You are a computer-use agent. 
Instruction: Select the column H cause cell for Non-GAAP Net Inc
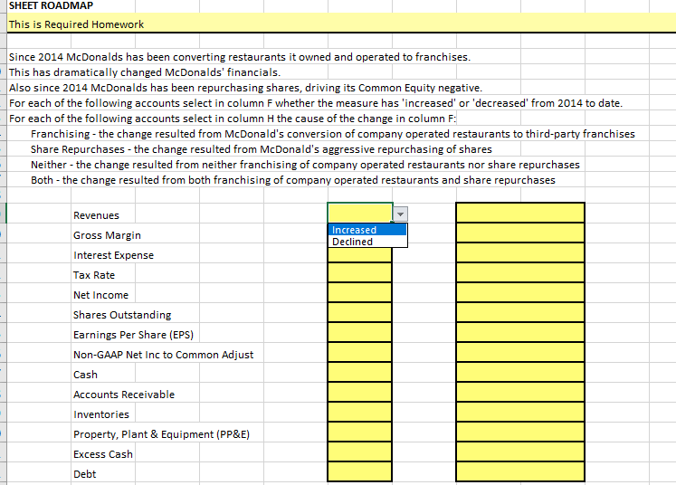pos(520,352)
